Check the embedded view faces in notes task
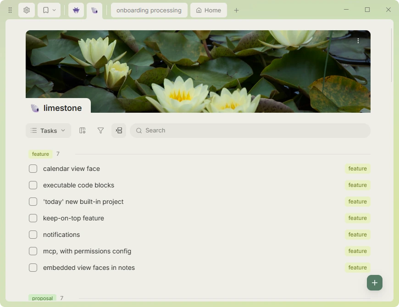Image resolution: width=399 pixels, height=307 pixels. (x=33, y=268)
